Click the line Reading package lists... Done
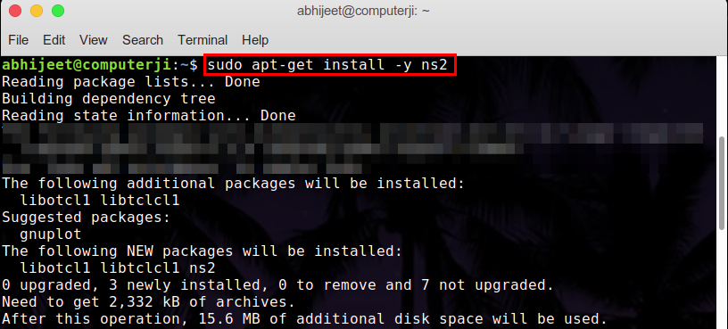728x329 pixels. click(x=131, y=82)
